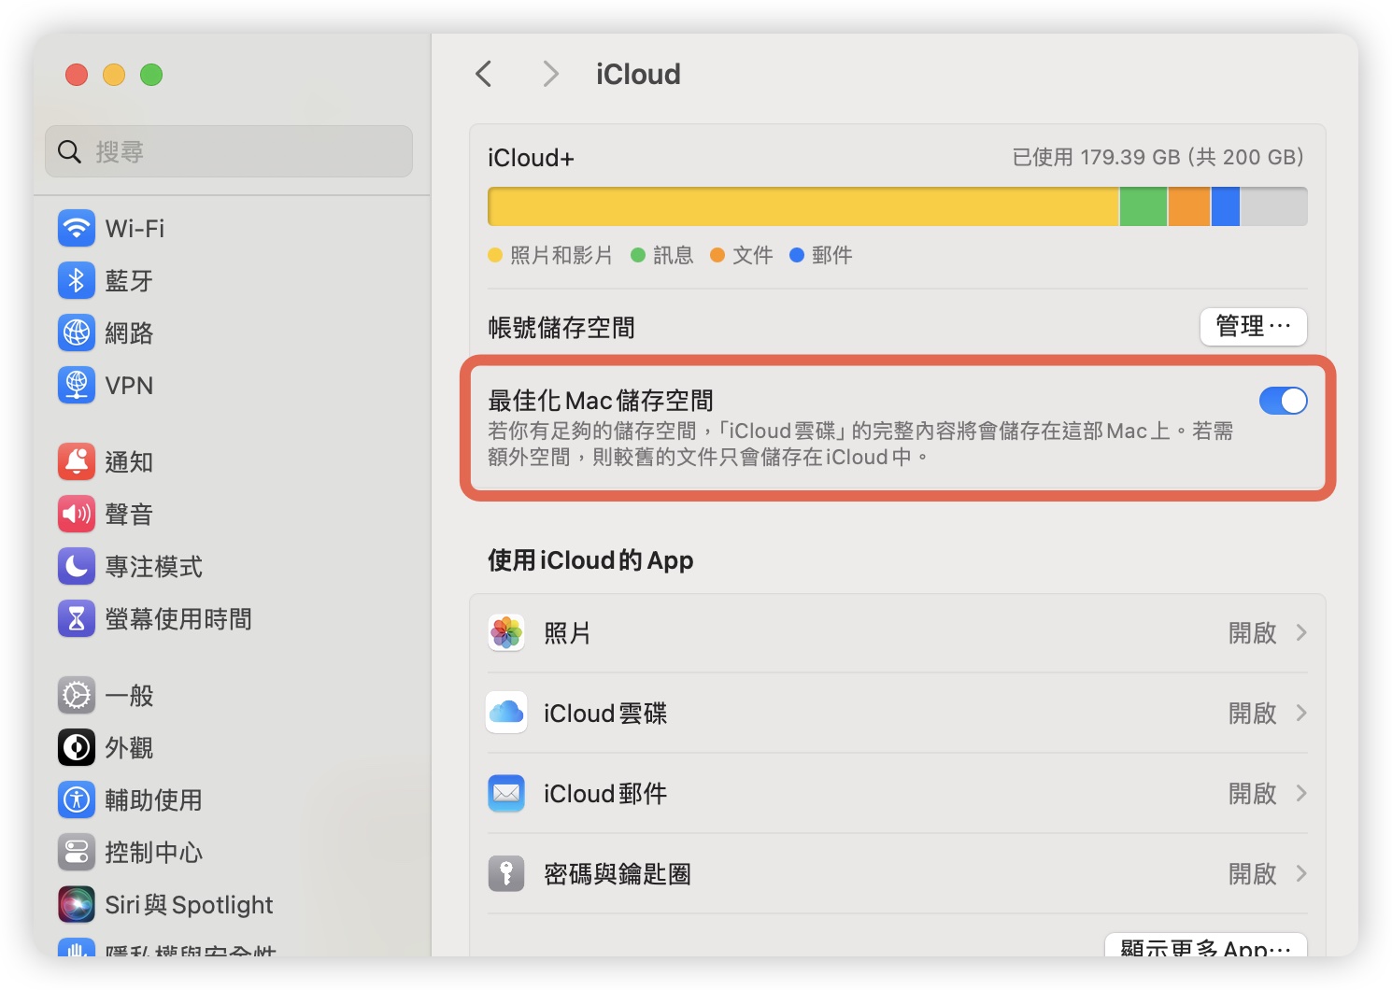Click the 照片和影片 legend label

[x=561, y=255]
